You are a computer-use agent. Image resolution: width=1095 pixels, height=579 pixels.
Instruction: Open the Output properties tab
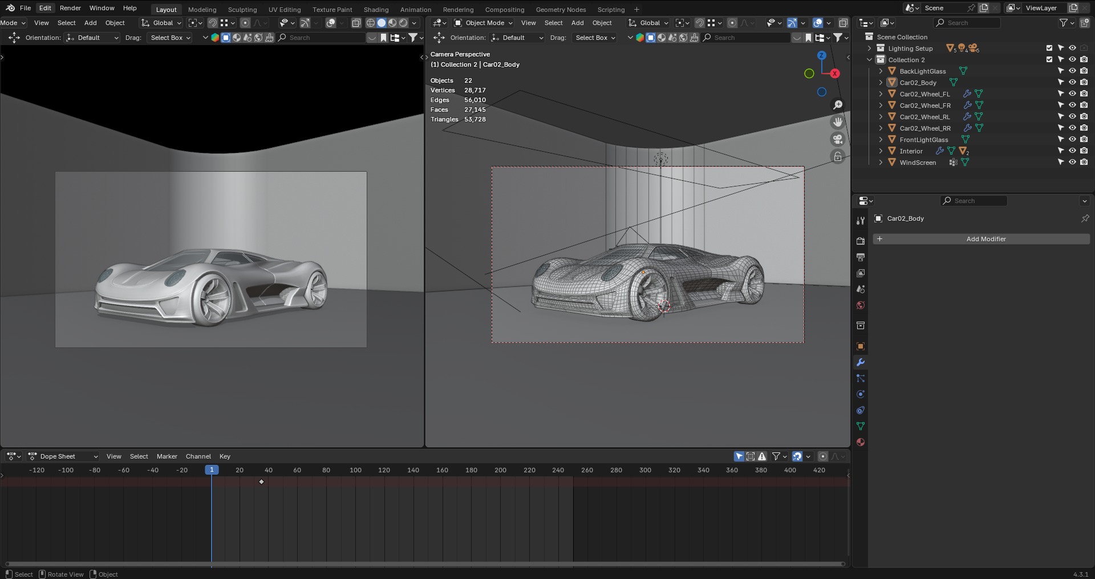pos(861,257)
